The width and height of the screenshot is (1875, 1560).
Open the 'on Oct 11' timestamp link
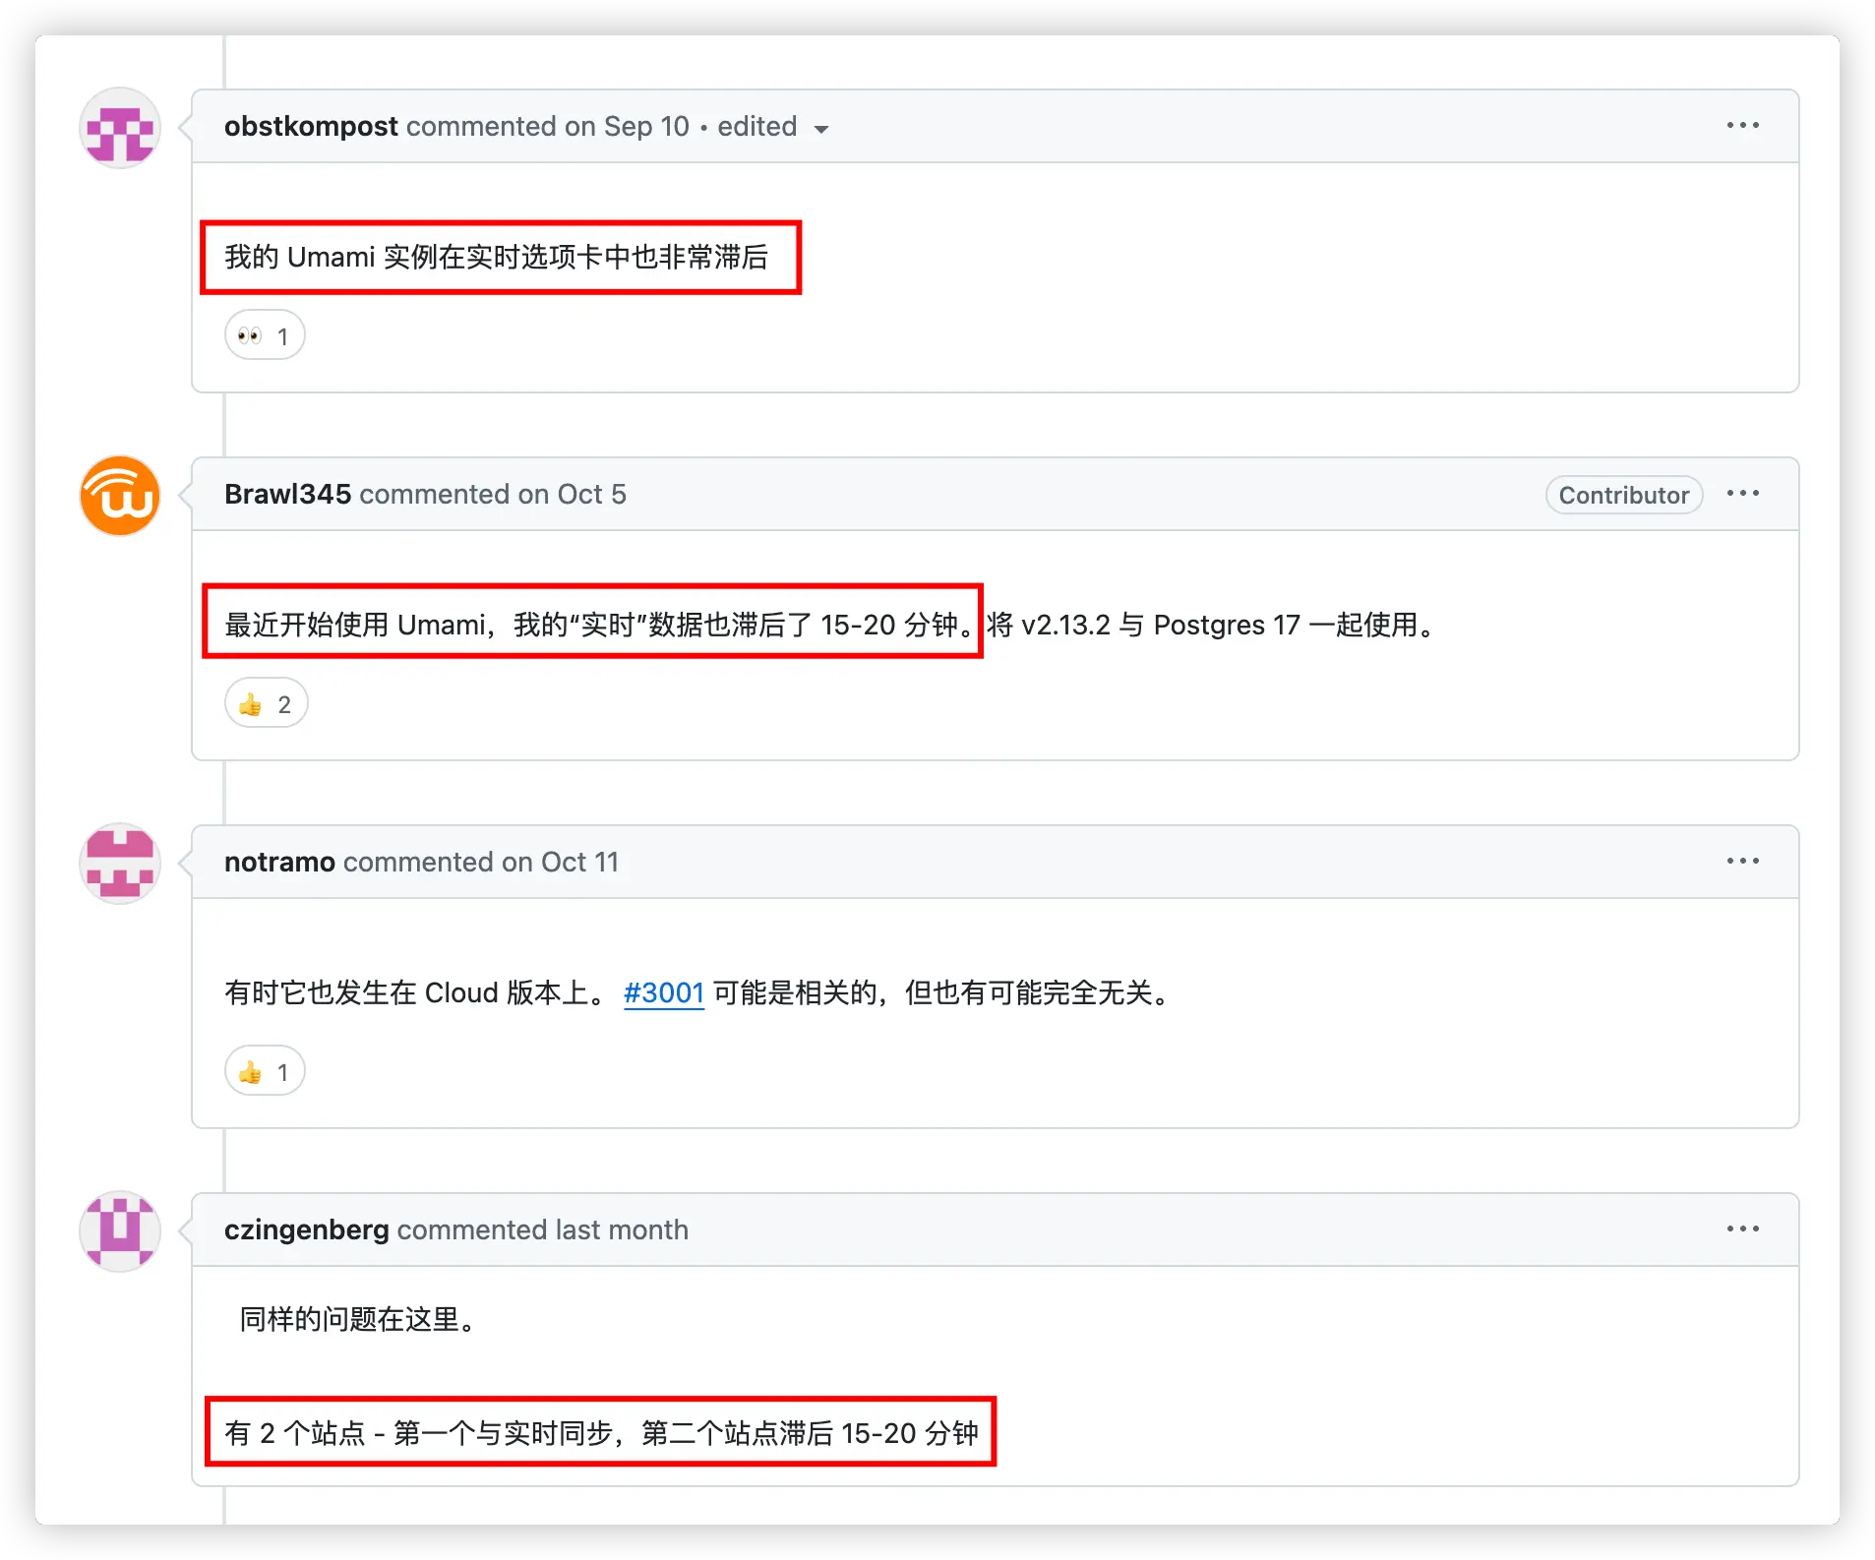(560, 862)
